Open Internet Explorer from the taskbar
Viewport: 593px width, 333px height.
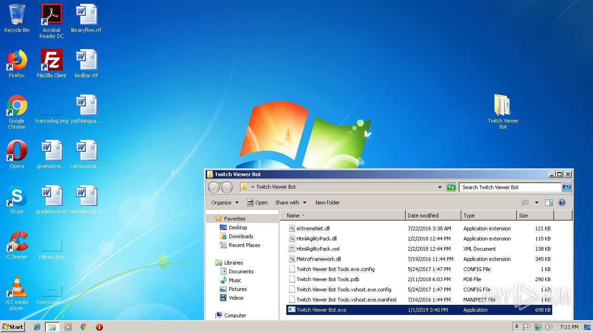point(37,327)
